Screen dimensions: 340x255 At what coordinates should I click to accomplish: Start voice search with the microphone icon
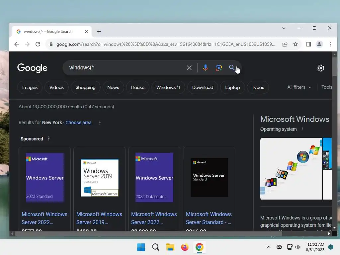[x=205, y=68]
